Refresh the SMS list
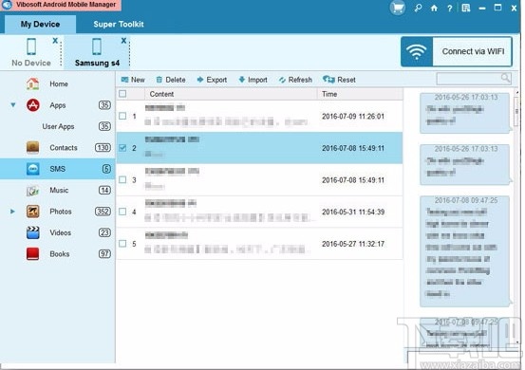The height and width of the screenshot is (370, 525). coord(295,80)
